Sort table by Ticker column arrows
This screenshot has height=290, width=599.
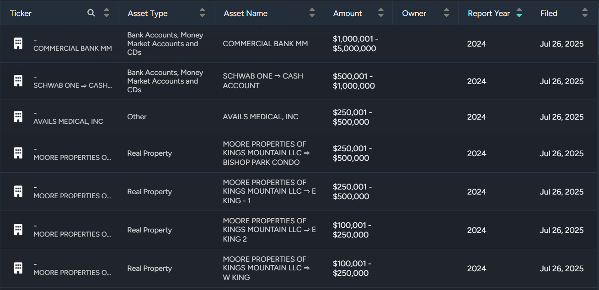click(x=107, y=13)
